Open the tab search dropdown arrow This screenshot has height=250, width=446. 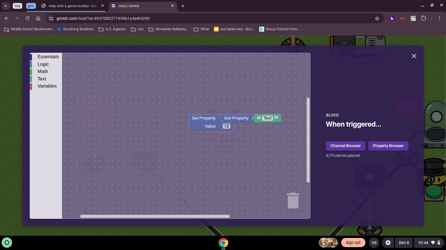(6, 6)
